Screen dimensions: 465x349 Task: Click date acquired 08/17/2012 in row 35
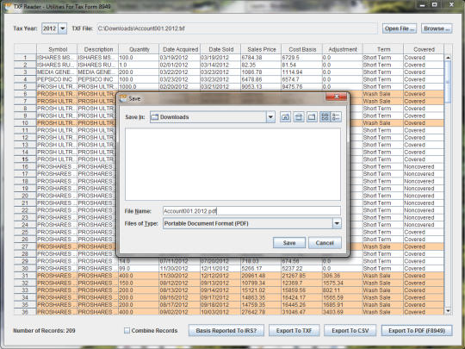pos(180,305)
